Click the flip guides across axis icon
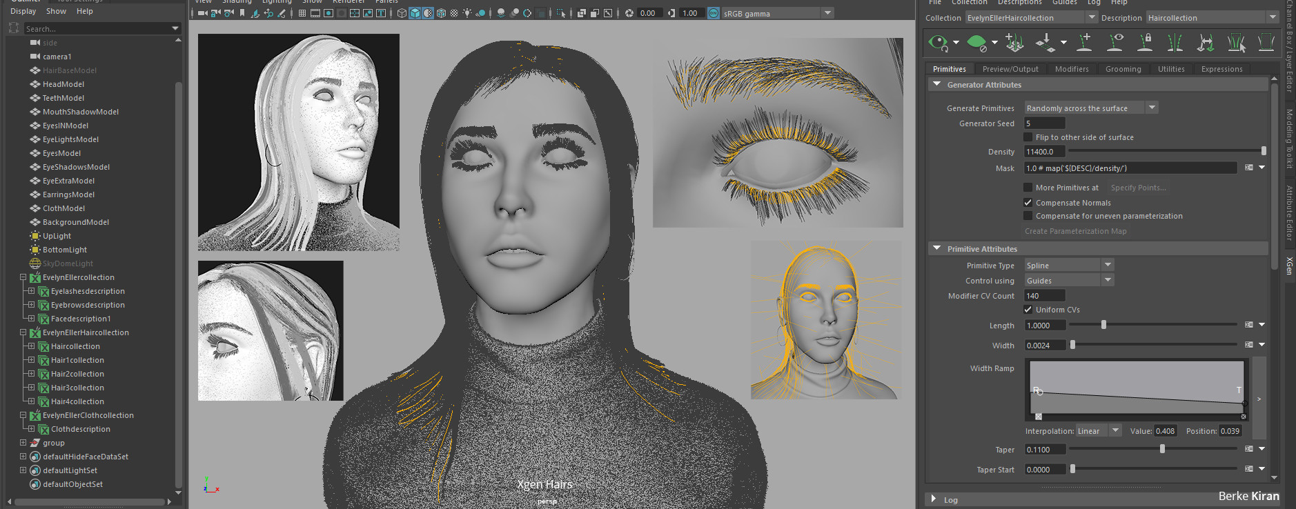Viewport: 1296px width, 509px height. [x=1205, y=43]
